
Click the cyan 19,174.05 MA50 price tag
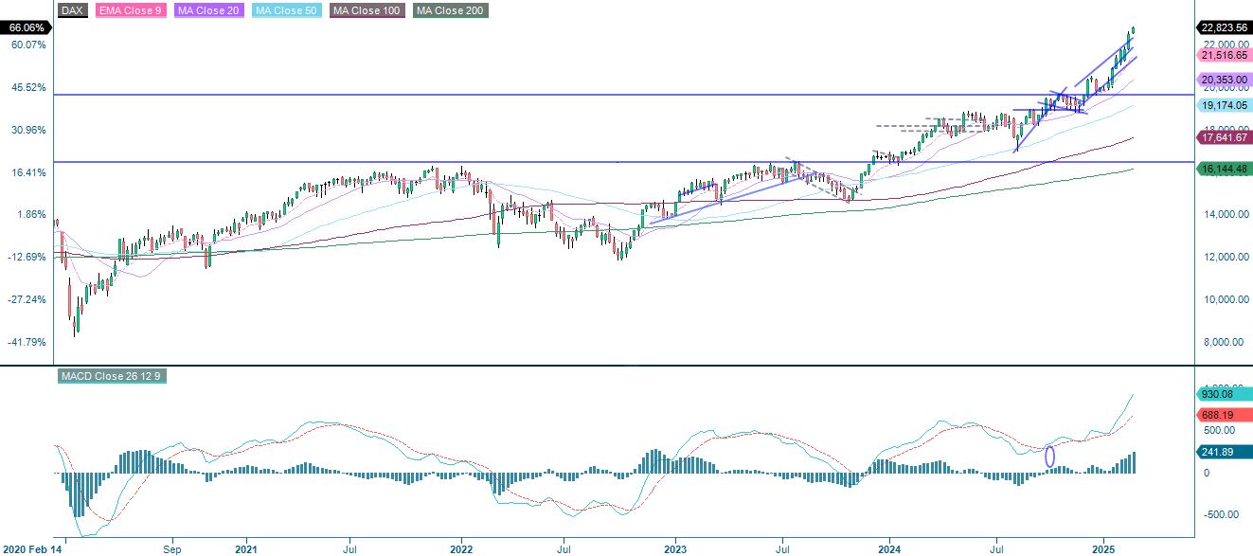click(x=1222, y=105)
